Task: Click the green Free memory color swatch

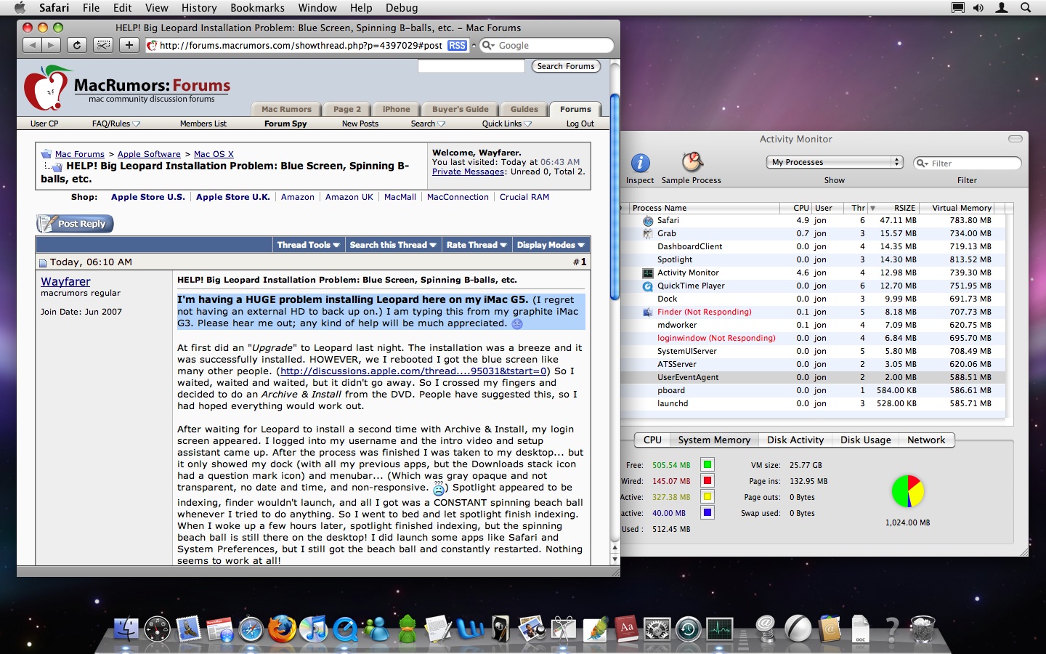Action: (708, 464)
